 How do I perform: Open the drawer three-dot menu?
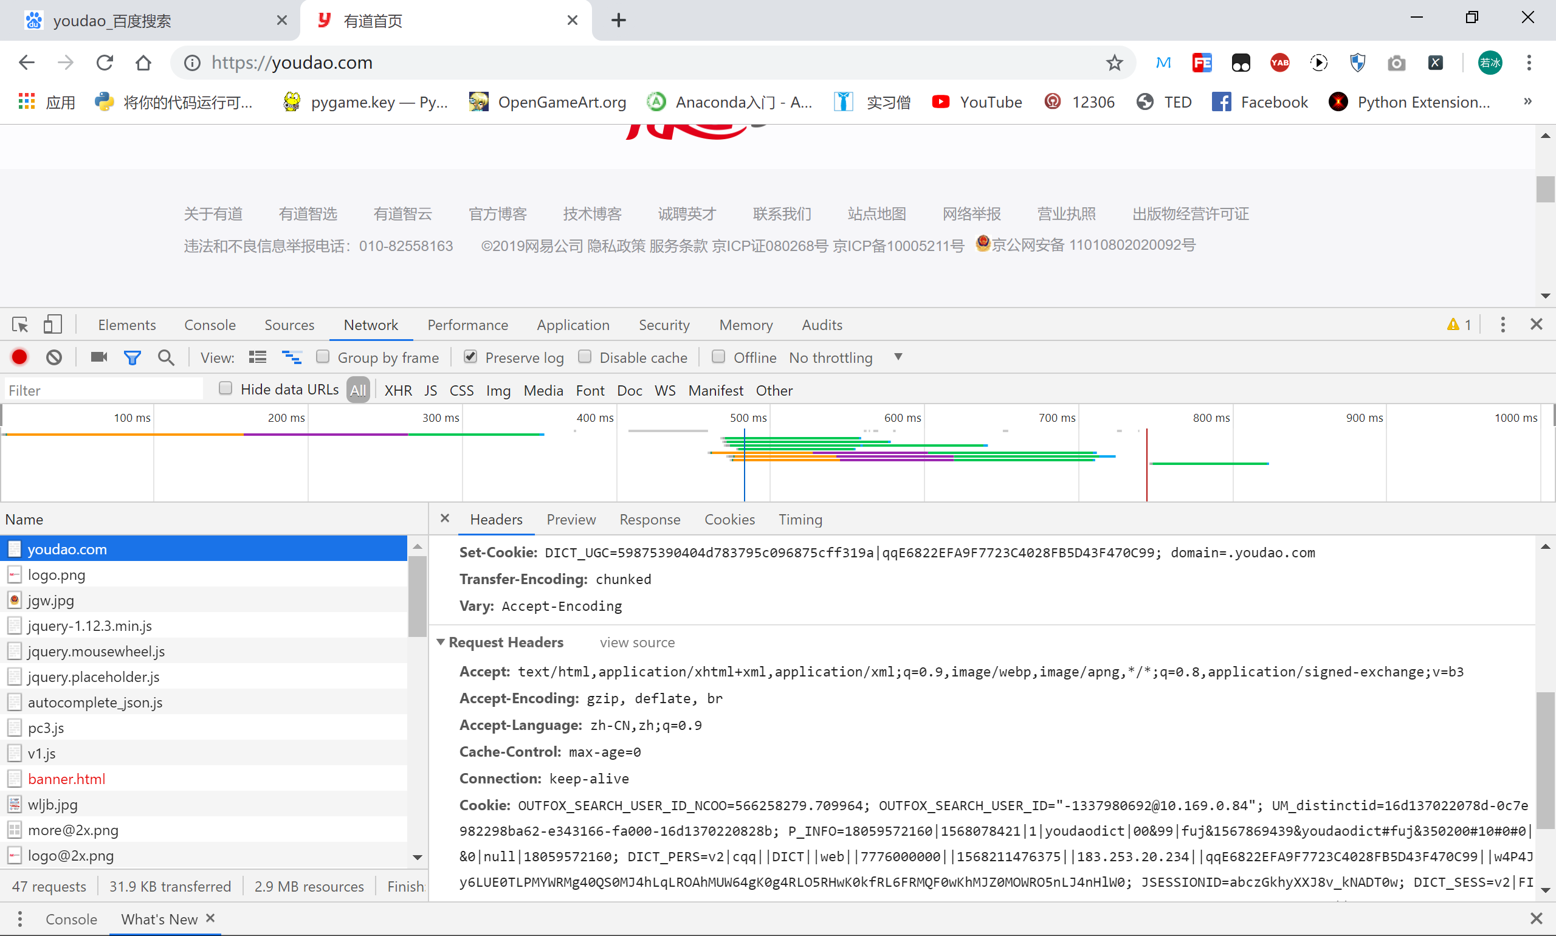[x=19, y=918]
